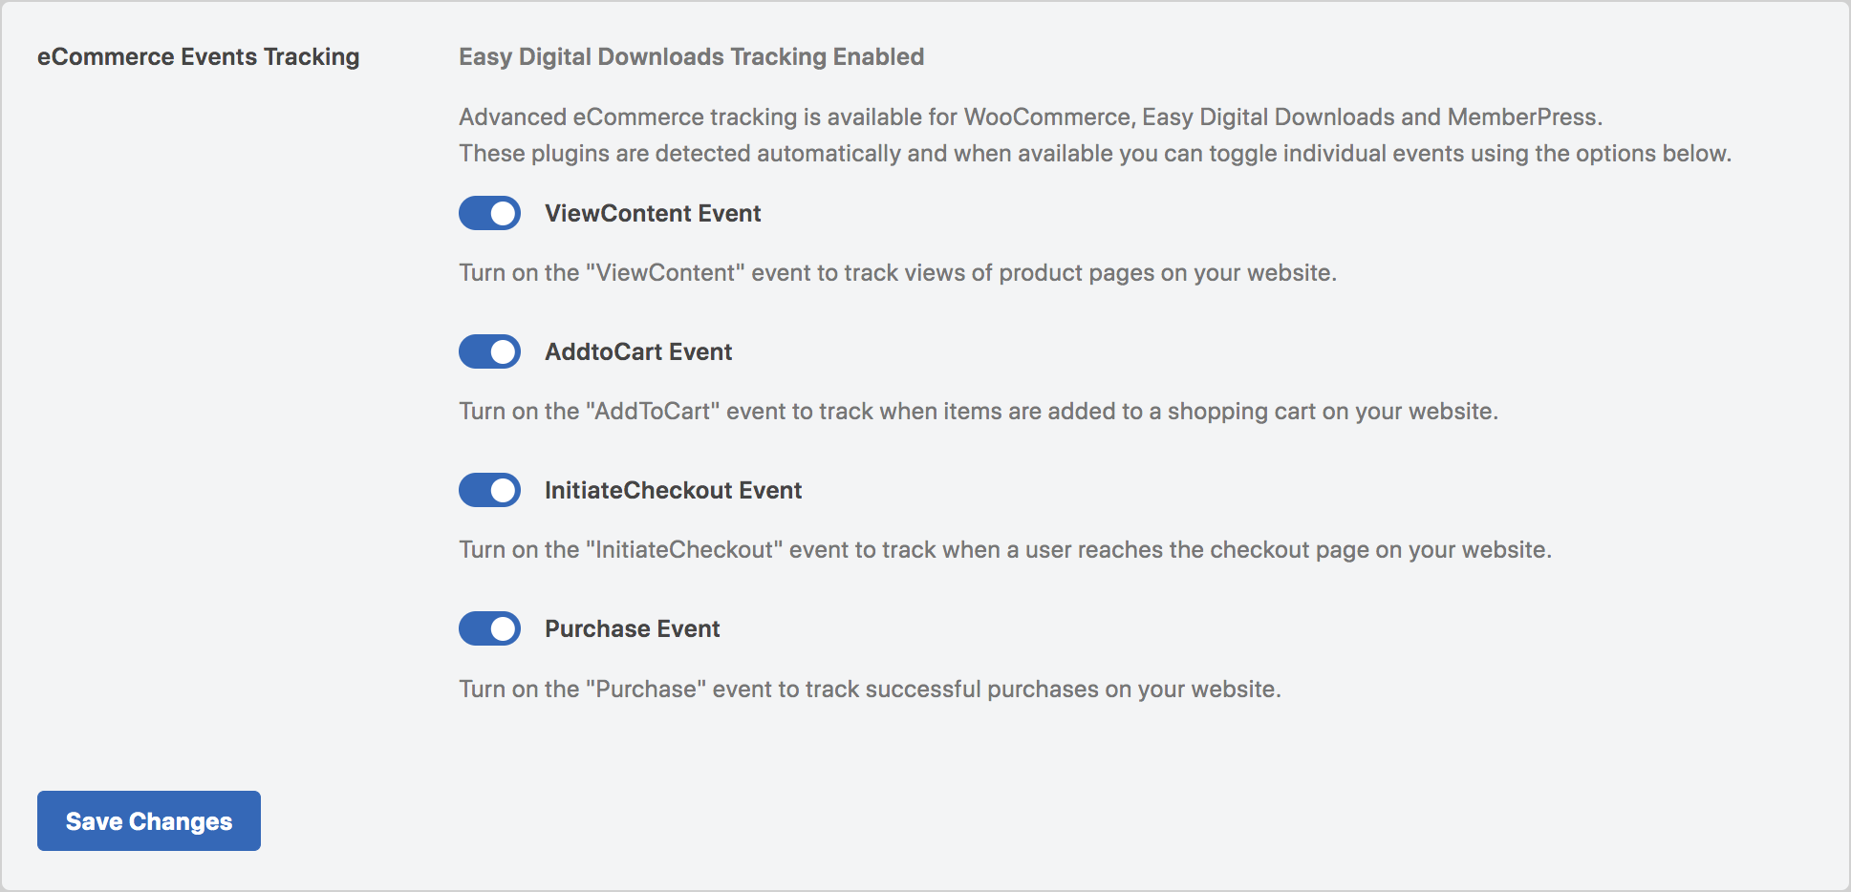The height and width of the screenshot is (892, 1851).
Task: Click the "AddtoCart Event" label text
Action: click(638, 351)
